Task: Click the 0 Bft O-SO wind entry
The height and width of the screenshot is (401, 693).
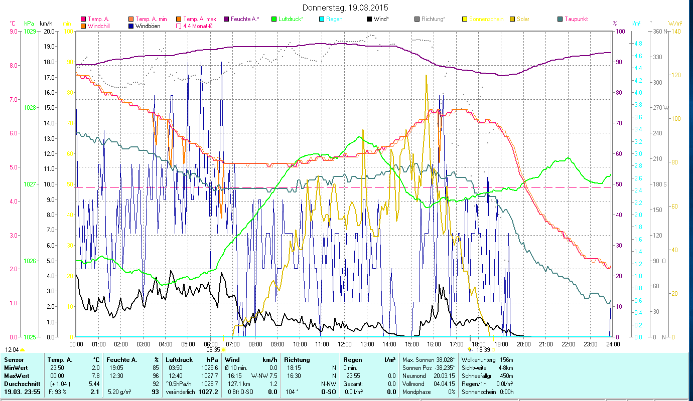Action: coord(240,391)
